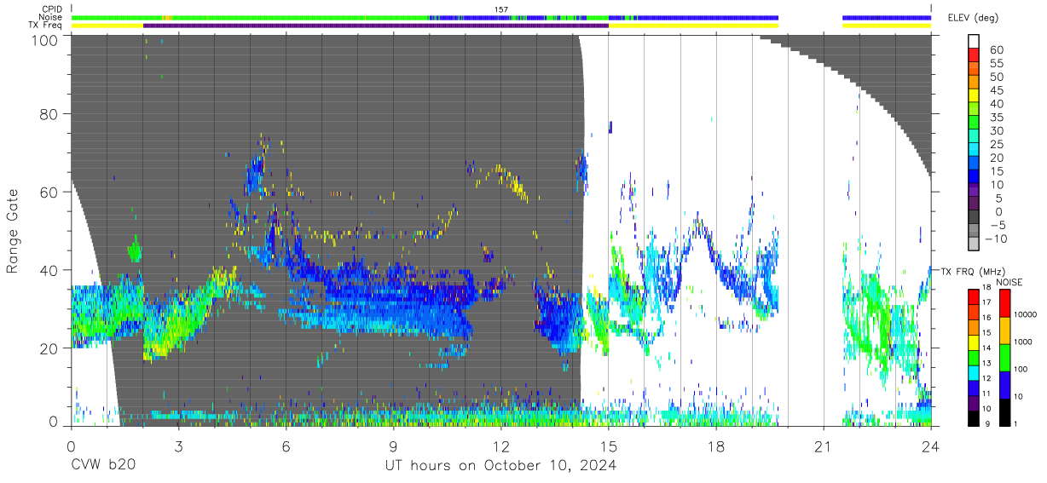Select the 12 label on TX FRQ scale
Screen dimensions: 1047x483
pos(986,377)
